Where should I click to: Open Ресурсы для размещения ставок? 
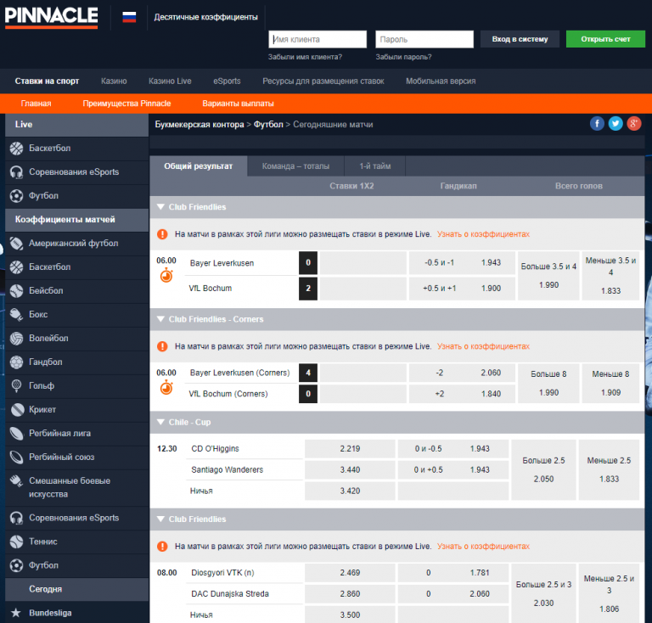pos(323,81)
